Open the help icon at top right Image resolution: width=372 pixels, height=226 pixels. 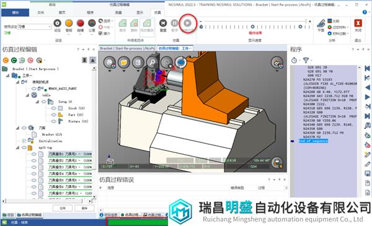tap(365, 12)
